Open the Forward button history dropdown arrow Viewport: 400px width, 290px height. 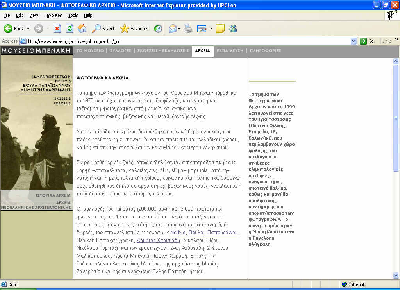[x=48, y=29]
